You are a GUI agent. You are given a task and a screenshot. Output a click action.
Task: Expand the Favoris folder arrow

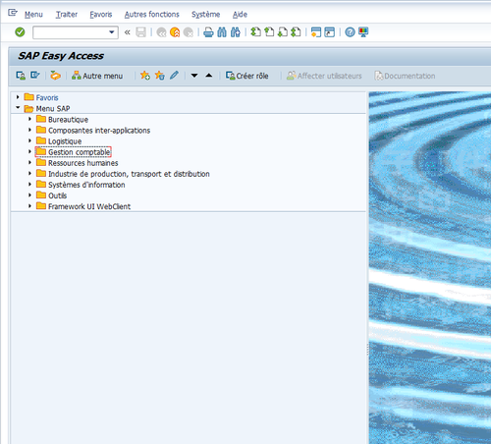click(x=18, y=97)
